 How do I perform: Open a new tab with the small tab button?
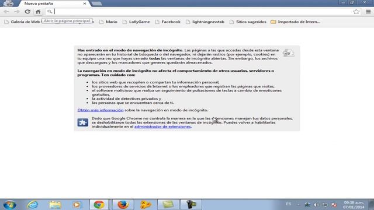(x=96, y=3)
